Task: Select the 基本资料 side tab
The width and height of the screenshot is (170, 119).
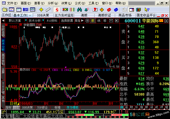Action: [3, 60]
